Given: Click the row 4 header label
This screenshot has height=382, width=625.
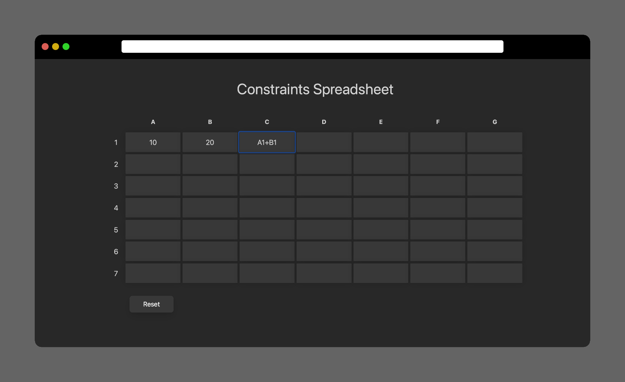Looking at the screenshot, I should [x=116, y=208].
